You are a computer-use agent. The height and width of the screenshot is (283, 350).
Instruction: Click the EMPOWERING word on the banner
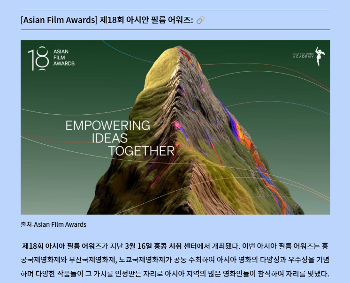[x=107, y=126]
